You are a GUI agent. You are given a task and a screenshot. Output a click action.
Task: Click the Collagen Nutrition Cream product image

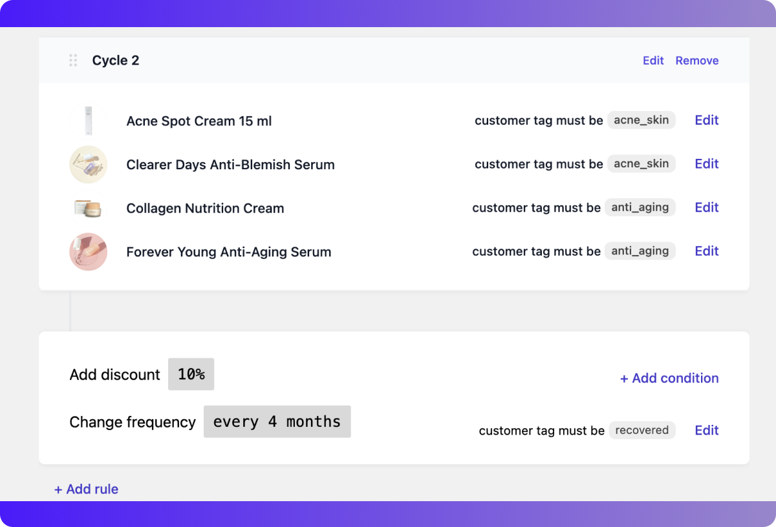point(89,208)
